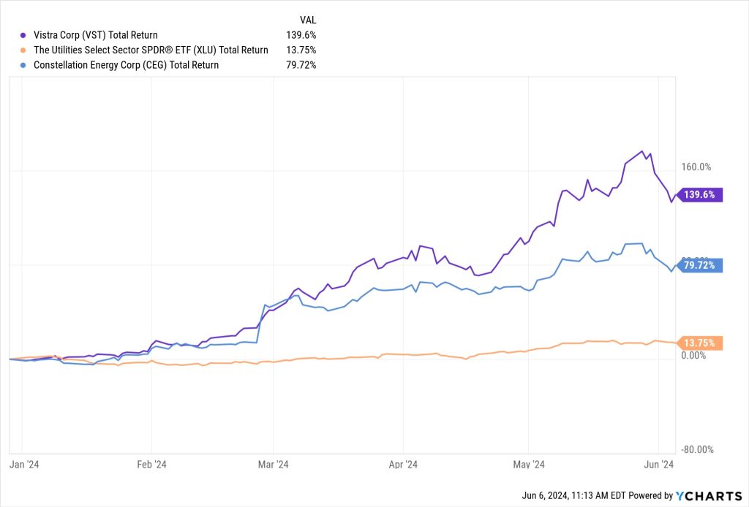Click the blue 79.72% line end tag
The image size is (749, 507).
(x=702, y=266)
